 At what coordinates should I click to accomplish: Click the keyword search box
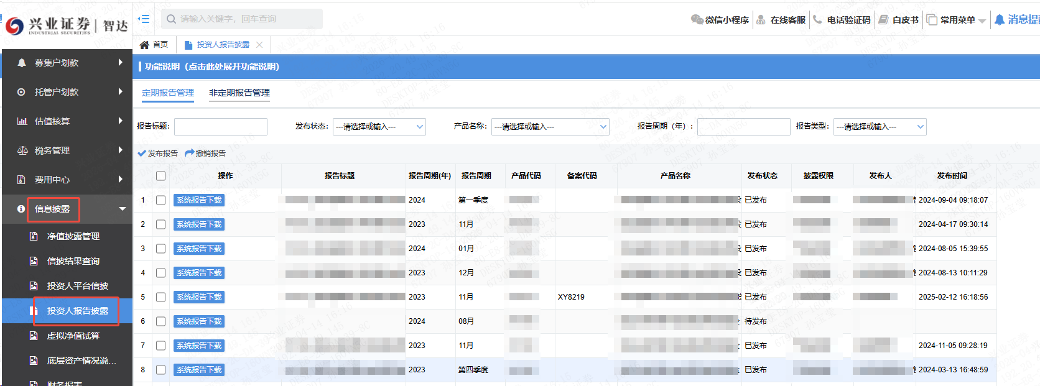pos(242,19)
